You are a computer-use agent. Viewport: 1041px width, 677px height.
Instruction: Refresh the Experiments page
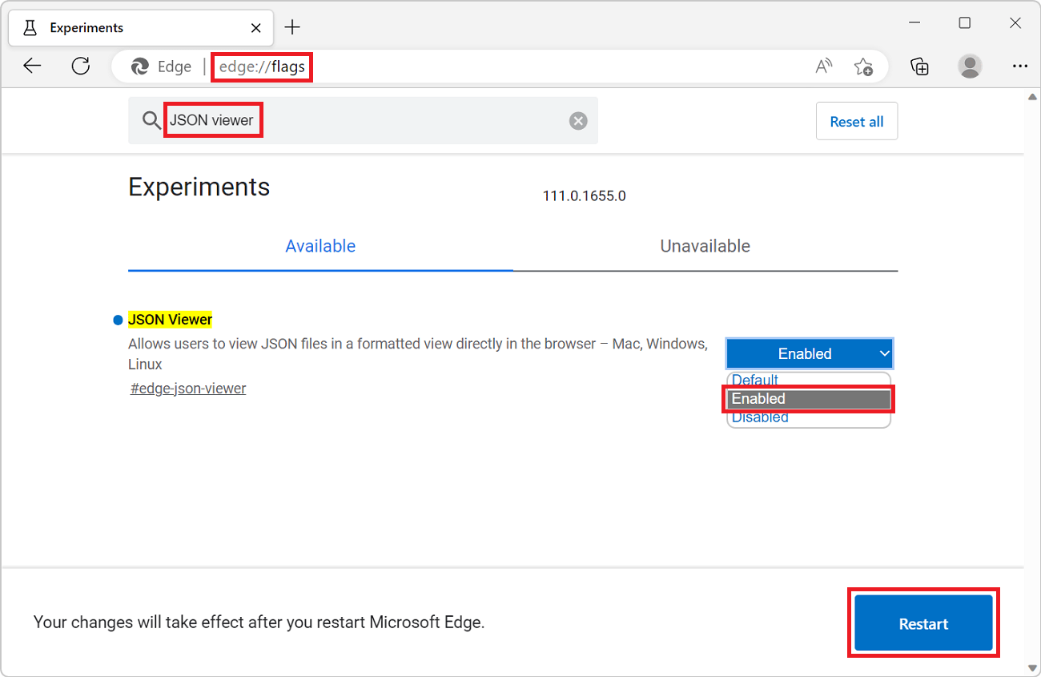tap(80, 66)
